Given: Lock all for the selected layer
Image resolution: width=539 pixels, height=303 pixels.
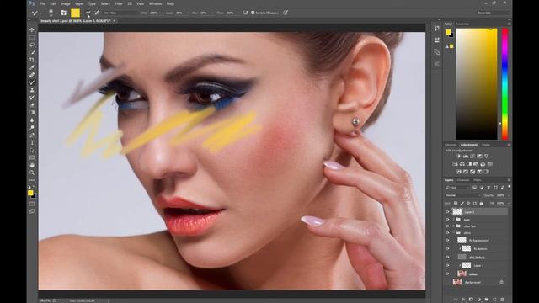Looking at the screenshot, I should tap(481, 204).
